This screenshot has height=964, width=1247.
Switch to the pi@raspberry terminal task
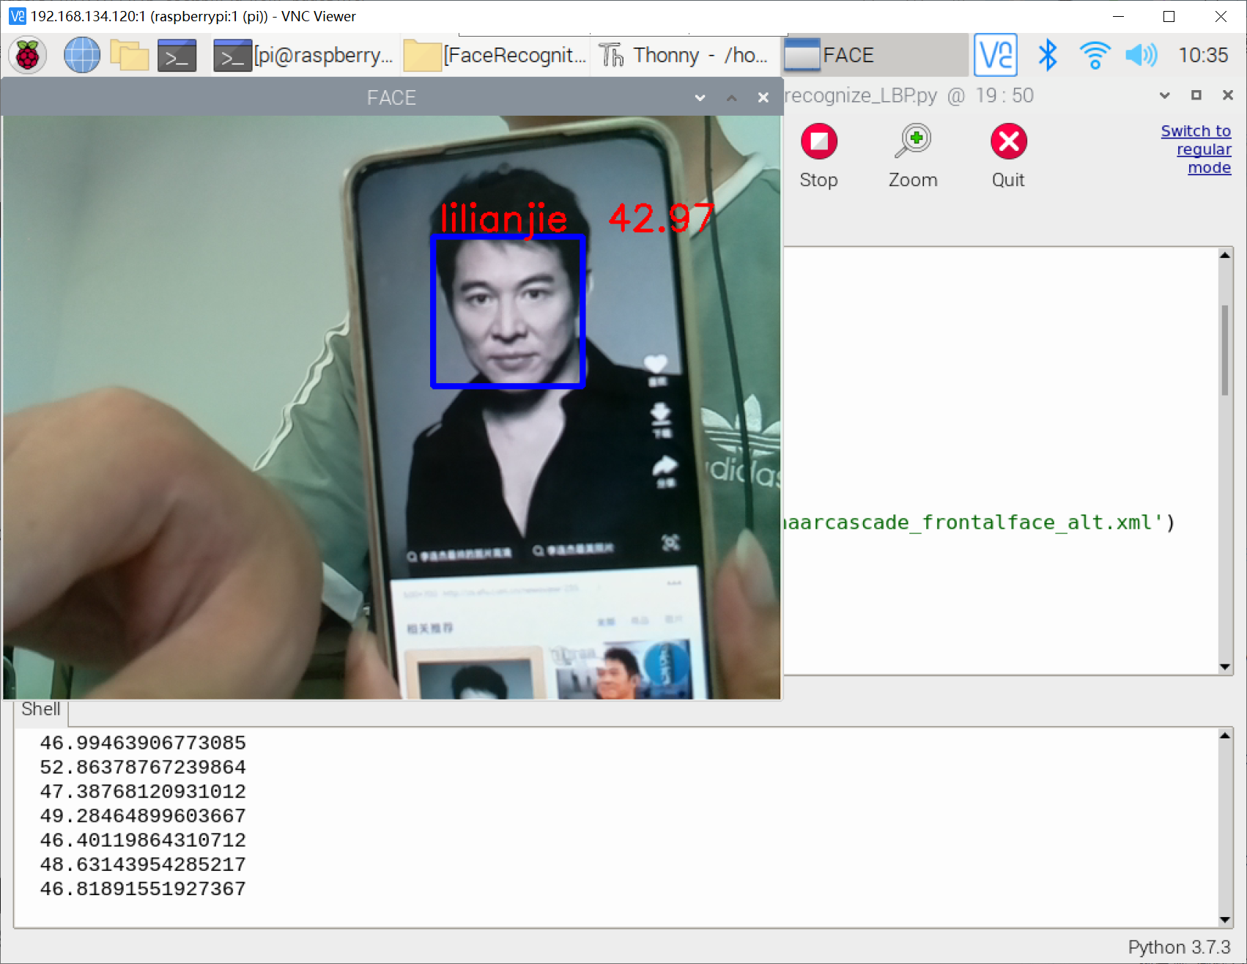[303, 55]
